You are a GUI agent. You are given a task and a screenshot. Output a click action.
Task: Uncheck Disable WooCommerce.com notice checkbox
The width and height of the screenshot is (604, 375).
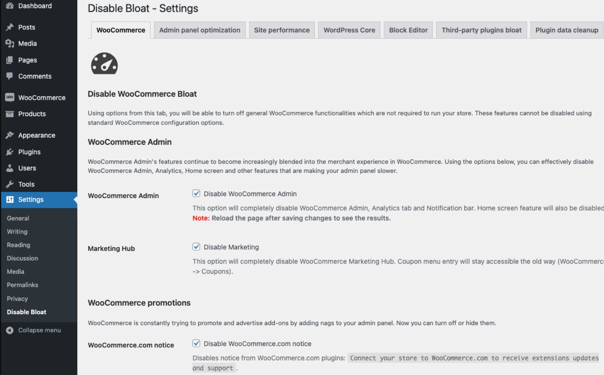196,343
